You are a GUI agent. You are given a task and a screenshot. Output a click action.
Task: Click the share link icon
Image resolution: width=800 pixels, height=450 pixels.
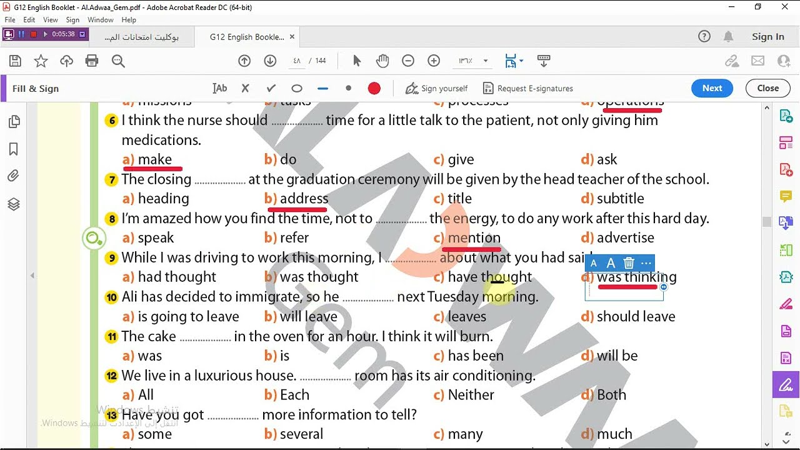coord(732,61)
